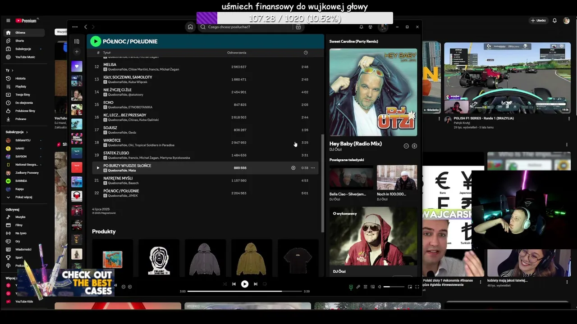Open the Hey Baby (Radio Mix) title link

coord(356,144)
